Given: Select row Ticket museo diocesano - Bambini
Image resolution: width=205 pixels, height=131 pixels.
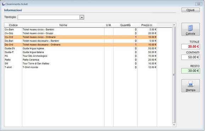Looking at the screenshot, I should click(81, 41).
